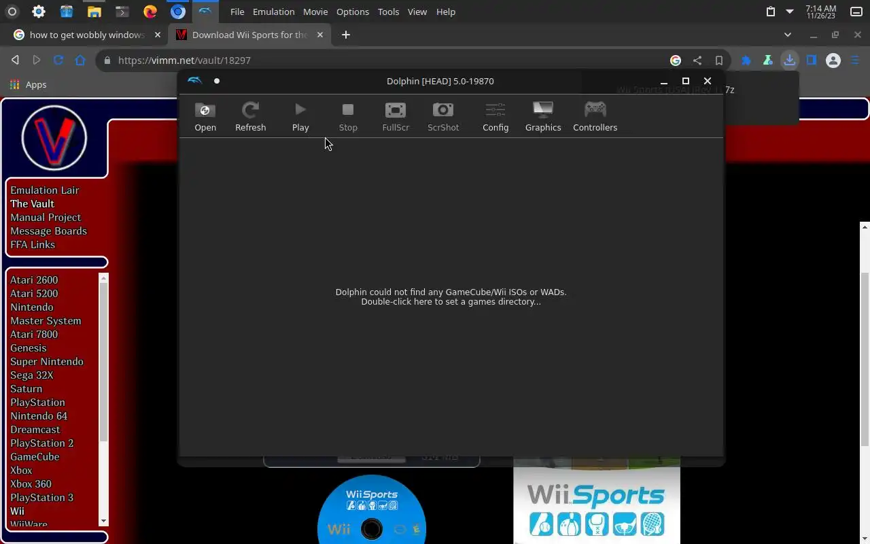
Task: Click the Dolphin logo in title bar
Action: point(195,81)
